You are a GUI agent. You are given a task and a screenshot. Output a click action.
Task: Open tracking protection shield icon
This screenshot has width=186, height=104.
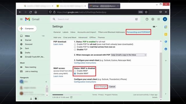(x=50, y=12)
